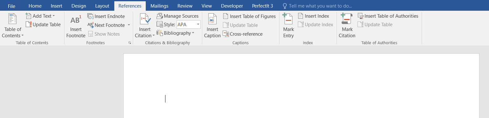Screen dimensions: 489x118
Task: Open the File tab
Action: 11,6
